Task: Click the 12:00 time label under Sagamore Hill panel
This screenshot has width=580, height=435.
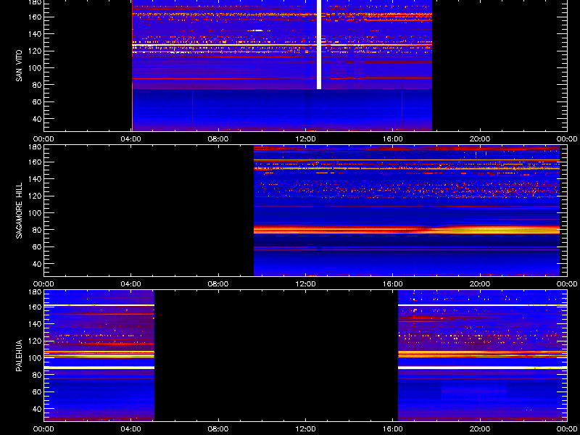Action: tap(305, 284)
